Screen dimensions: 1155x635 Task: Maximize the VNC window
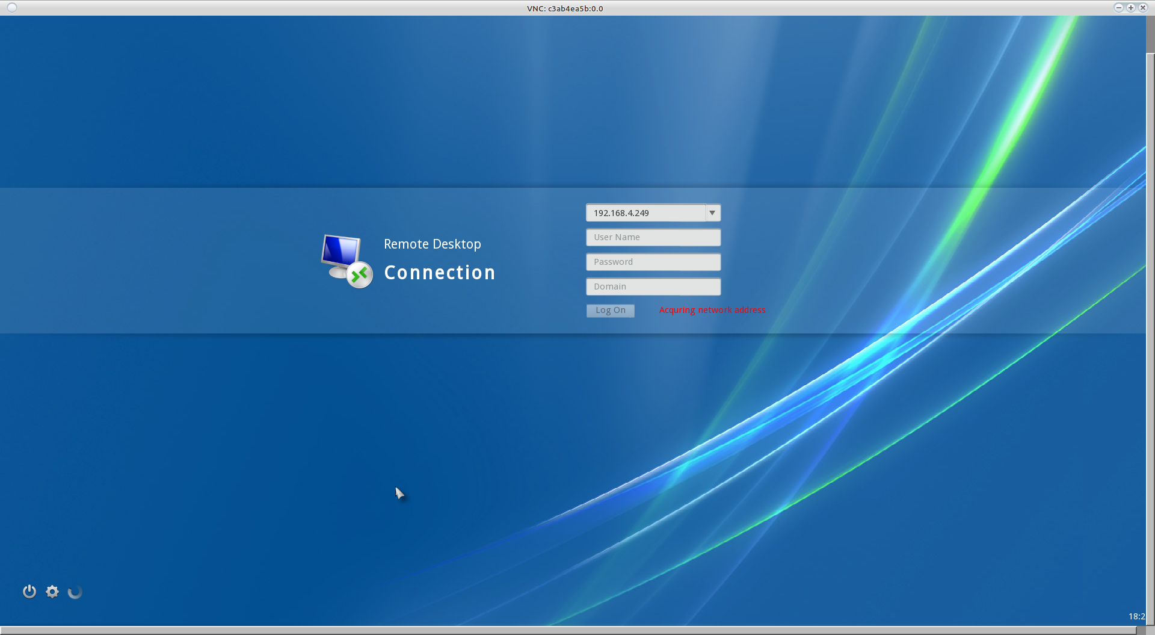tap(1130, 8)
